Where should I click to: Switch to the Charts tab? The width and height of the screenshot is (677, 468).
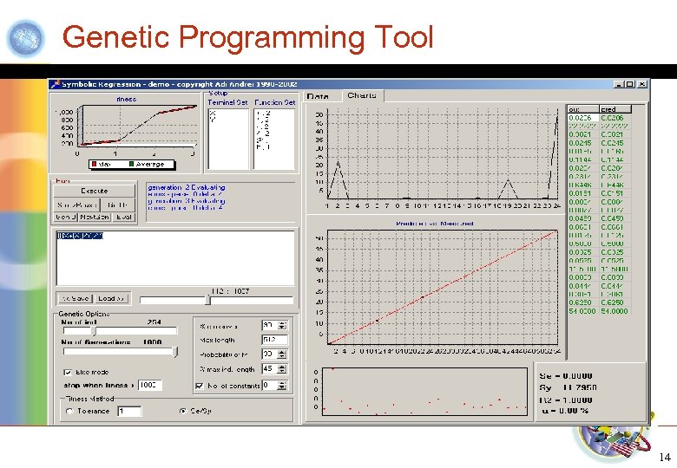coord(362,95)
